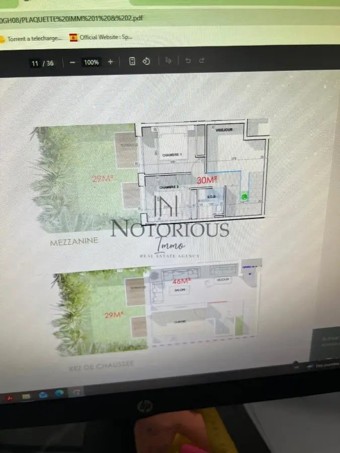
Task: Rotate the PDF page counterclockwise
Action: click(146, 61)
